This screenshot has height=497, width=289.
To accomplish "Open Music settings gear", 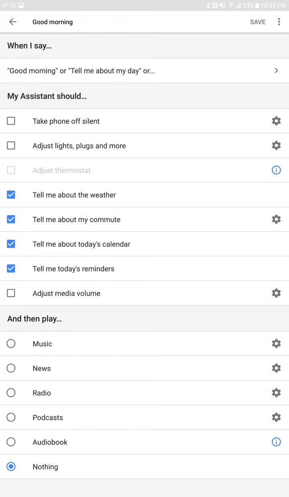I will 276,344.
